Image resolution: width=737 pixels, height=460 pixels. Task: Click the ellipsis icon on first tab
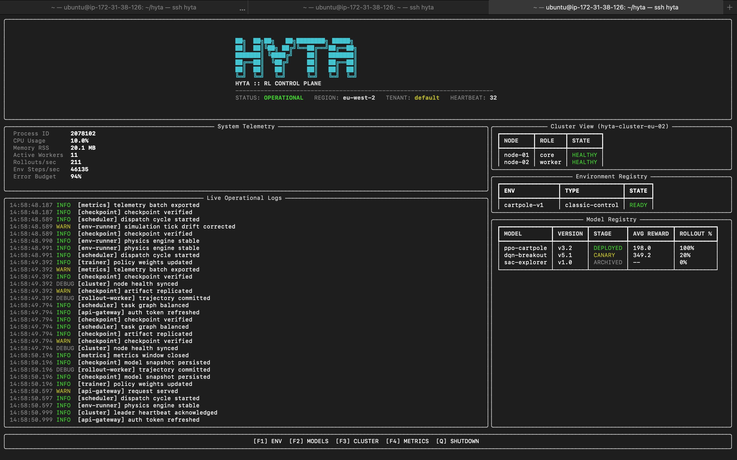242,10
